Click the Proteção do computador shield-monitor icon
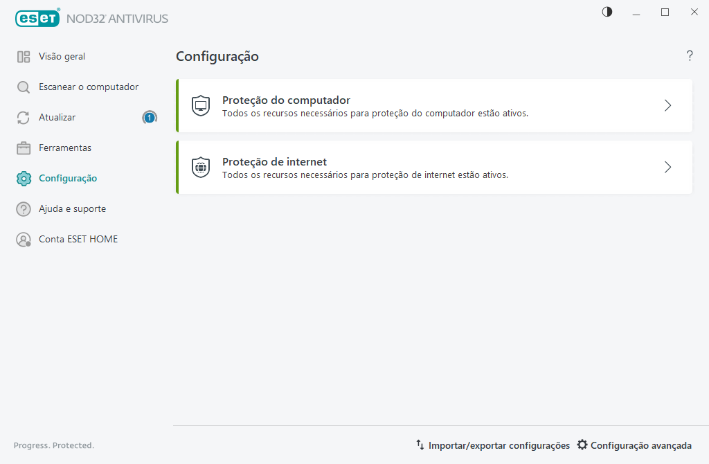The image size is (709, 464). [199, 105]
